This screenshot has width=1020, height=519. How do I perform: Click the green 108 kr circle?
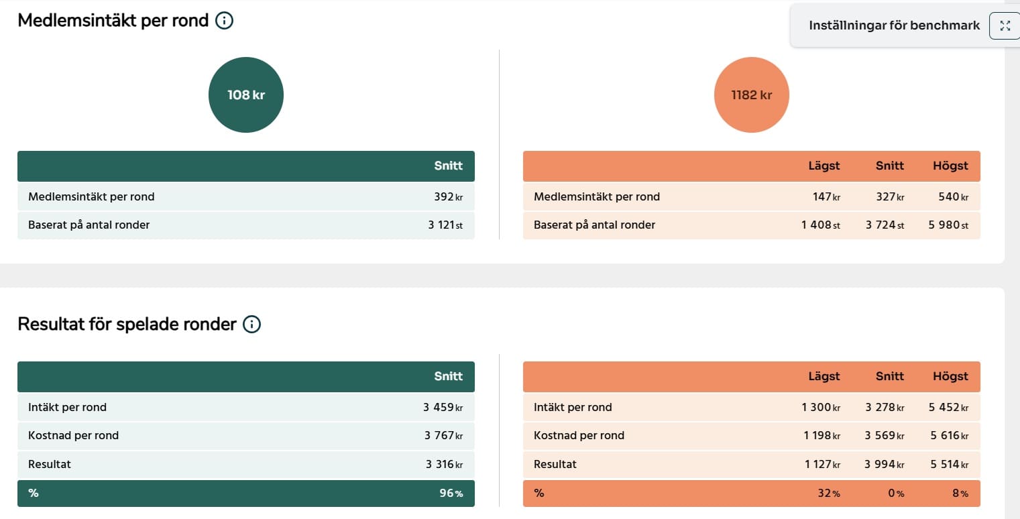[246, 95]
